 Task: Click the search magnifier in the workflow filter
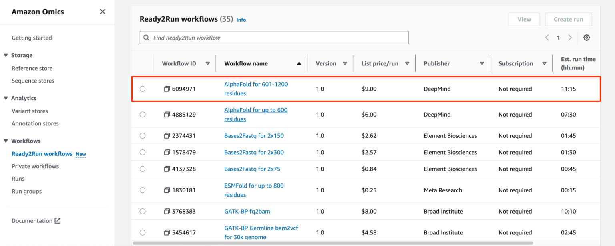147,37
